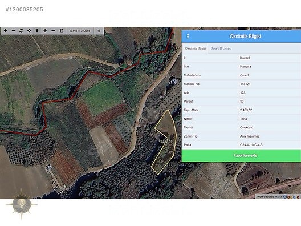
Task: Open the three-dot menu in Öznitelik Bilgisi panel
Action: pos(188,36)
